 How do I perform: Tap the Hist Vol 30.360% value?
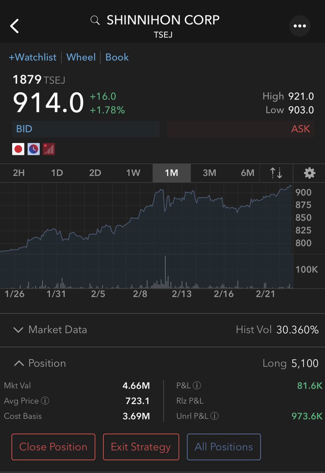297,330
